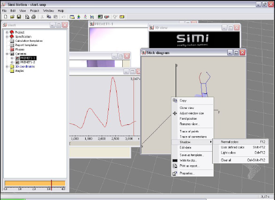Screen dimensions: 275x200
Task: Expand the 3D coordinates node
Action: pos(7,67)
